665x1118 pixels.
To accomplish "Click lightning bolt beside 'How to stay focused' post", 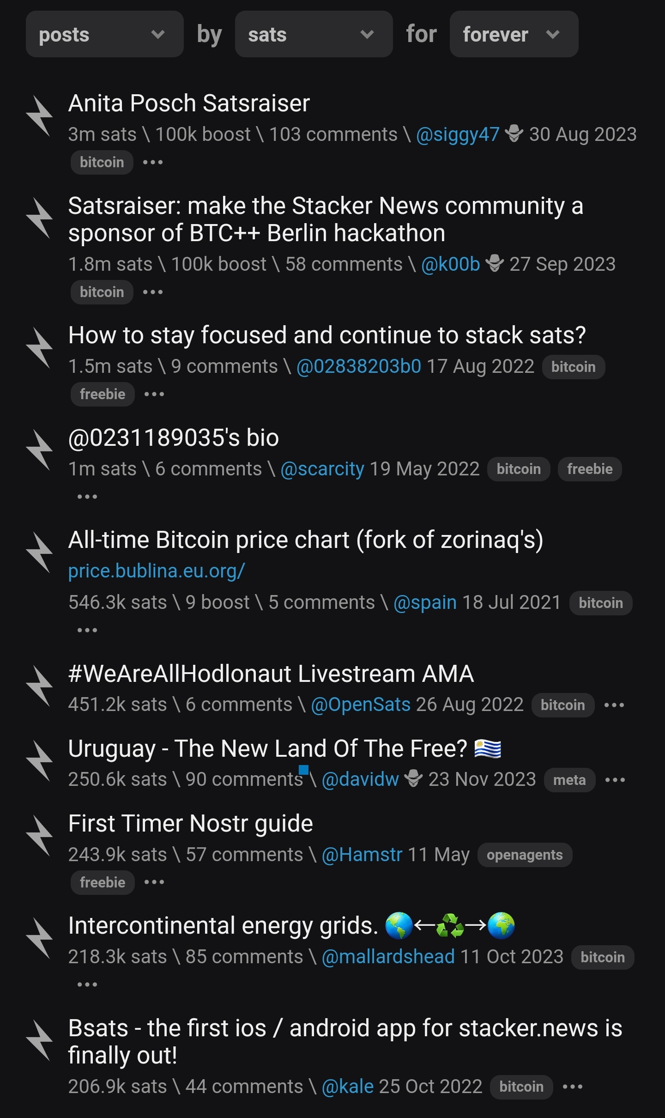I will point(40,348).
